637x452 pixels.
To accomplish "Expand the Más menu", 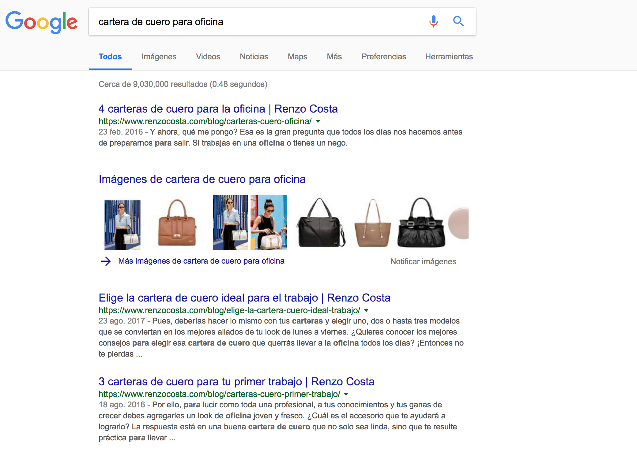I will (334, 57).
